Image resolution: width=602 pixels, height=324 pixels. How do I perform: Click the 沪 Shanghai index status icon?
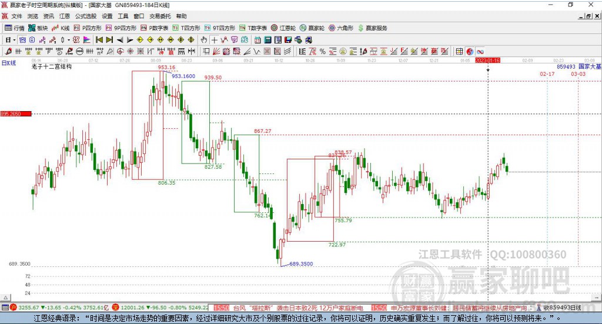[x=14, y=307]
